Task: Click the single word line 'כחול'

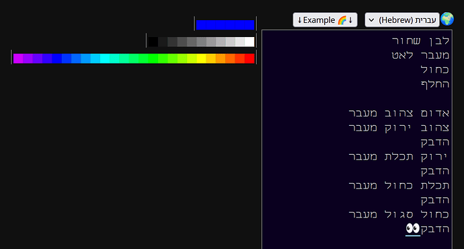Action: click(x=435, y=69)
